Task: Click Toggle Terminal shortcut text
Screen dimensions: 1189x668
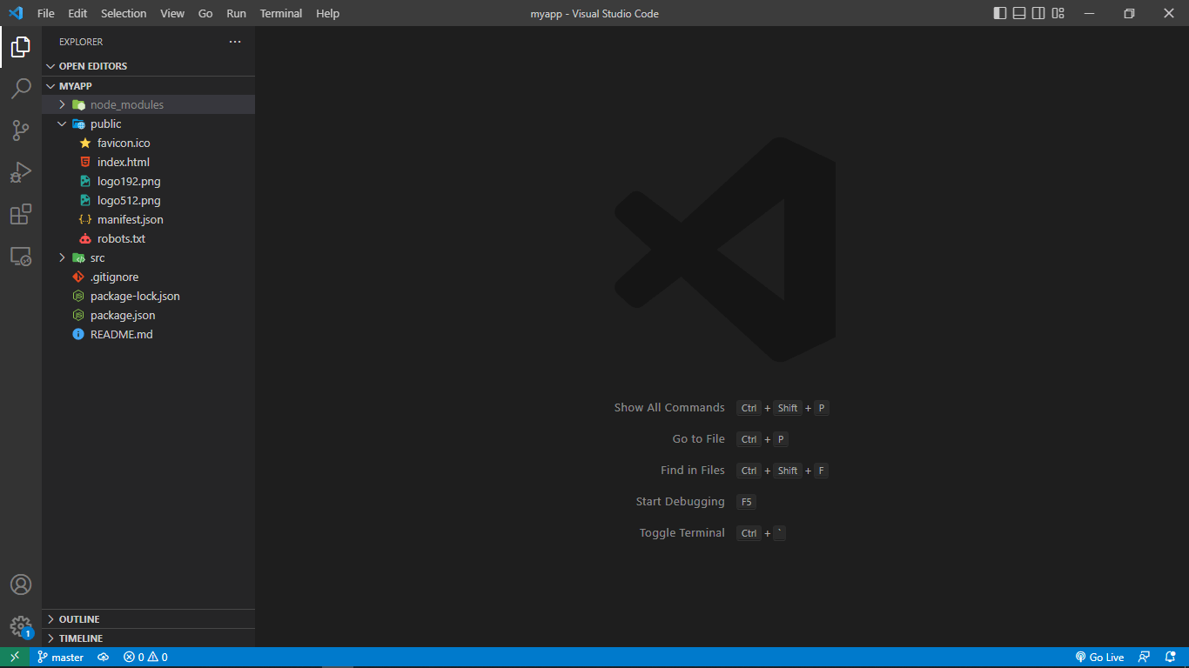Action: coord(682,533)
